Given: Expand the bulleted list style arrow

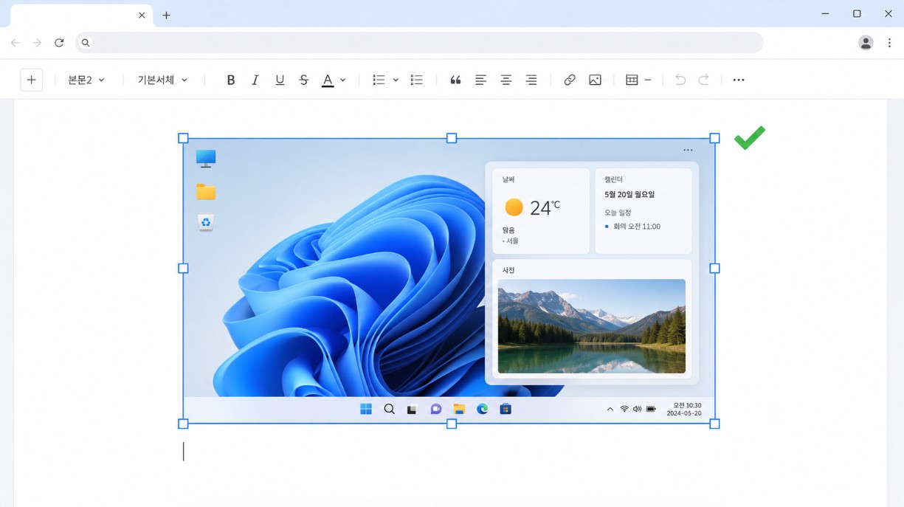Looking at the screenshot, I should pyautogui.click(x=396, y=80).
